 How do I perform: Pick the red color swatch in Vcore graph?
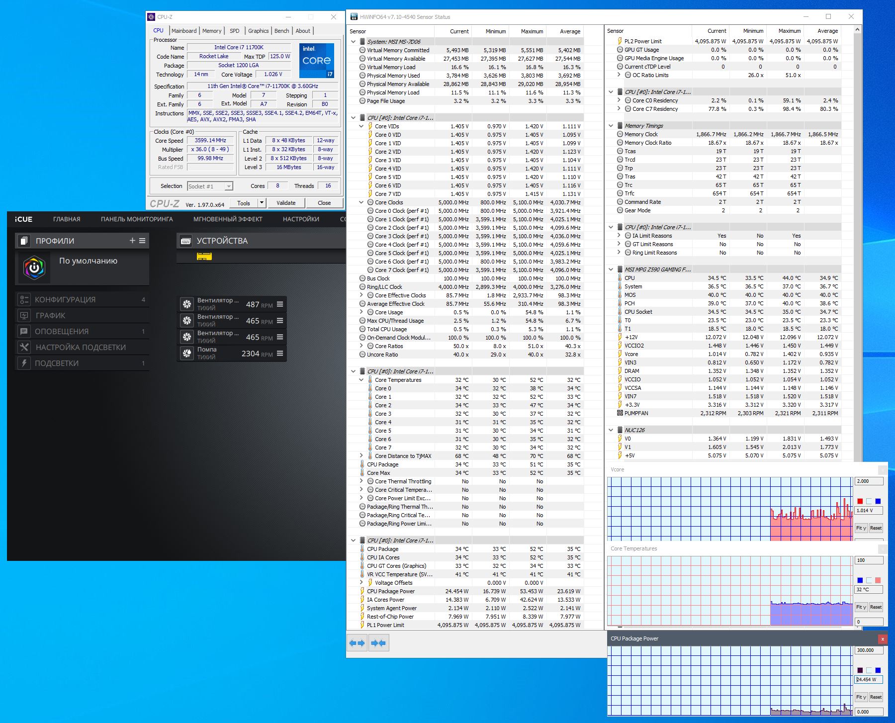tap(860, 501)
